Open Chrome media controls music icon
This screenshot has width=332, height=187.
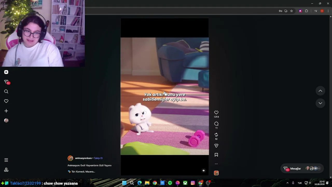point(316,11)
